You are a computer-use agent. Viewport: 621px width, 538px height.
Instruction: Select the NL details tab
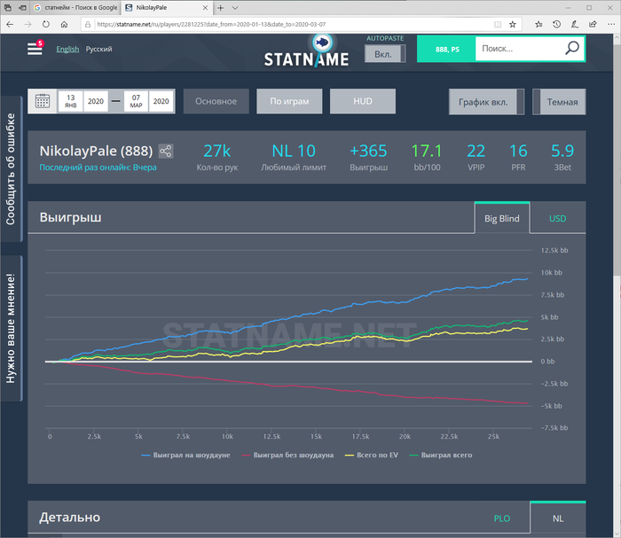558,519
